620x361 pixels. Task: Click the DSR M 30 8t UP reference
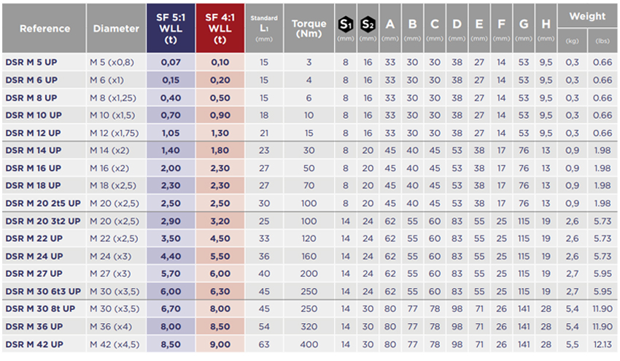(x=40, y=308)
